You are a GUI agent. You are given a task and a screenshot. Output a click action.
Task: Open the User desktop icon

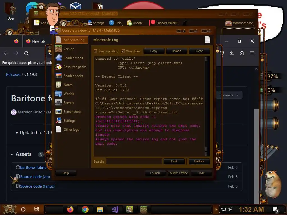coord(11,11)
